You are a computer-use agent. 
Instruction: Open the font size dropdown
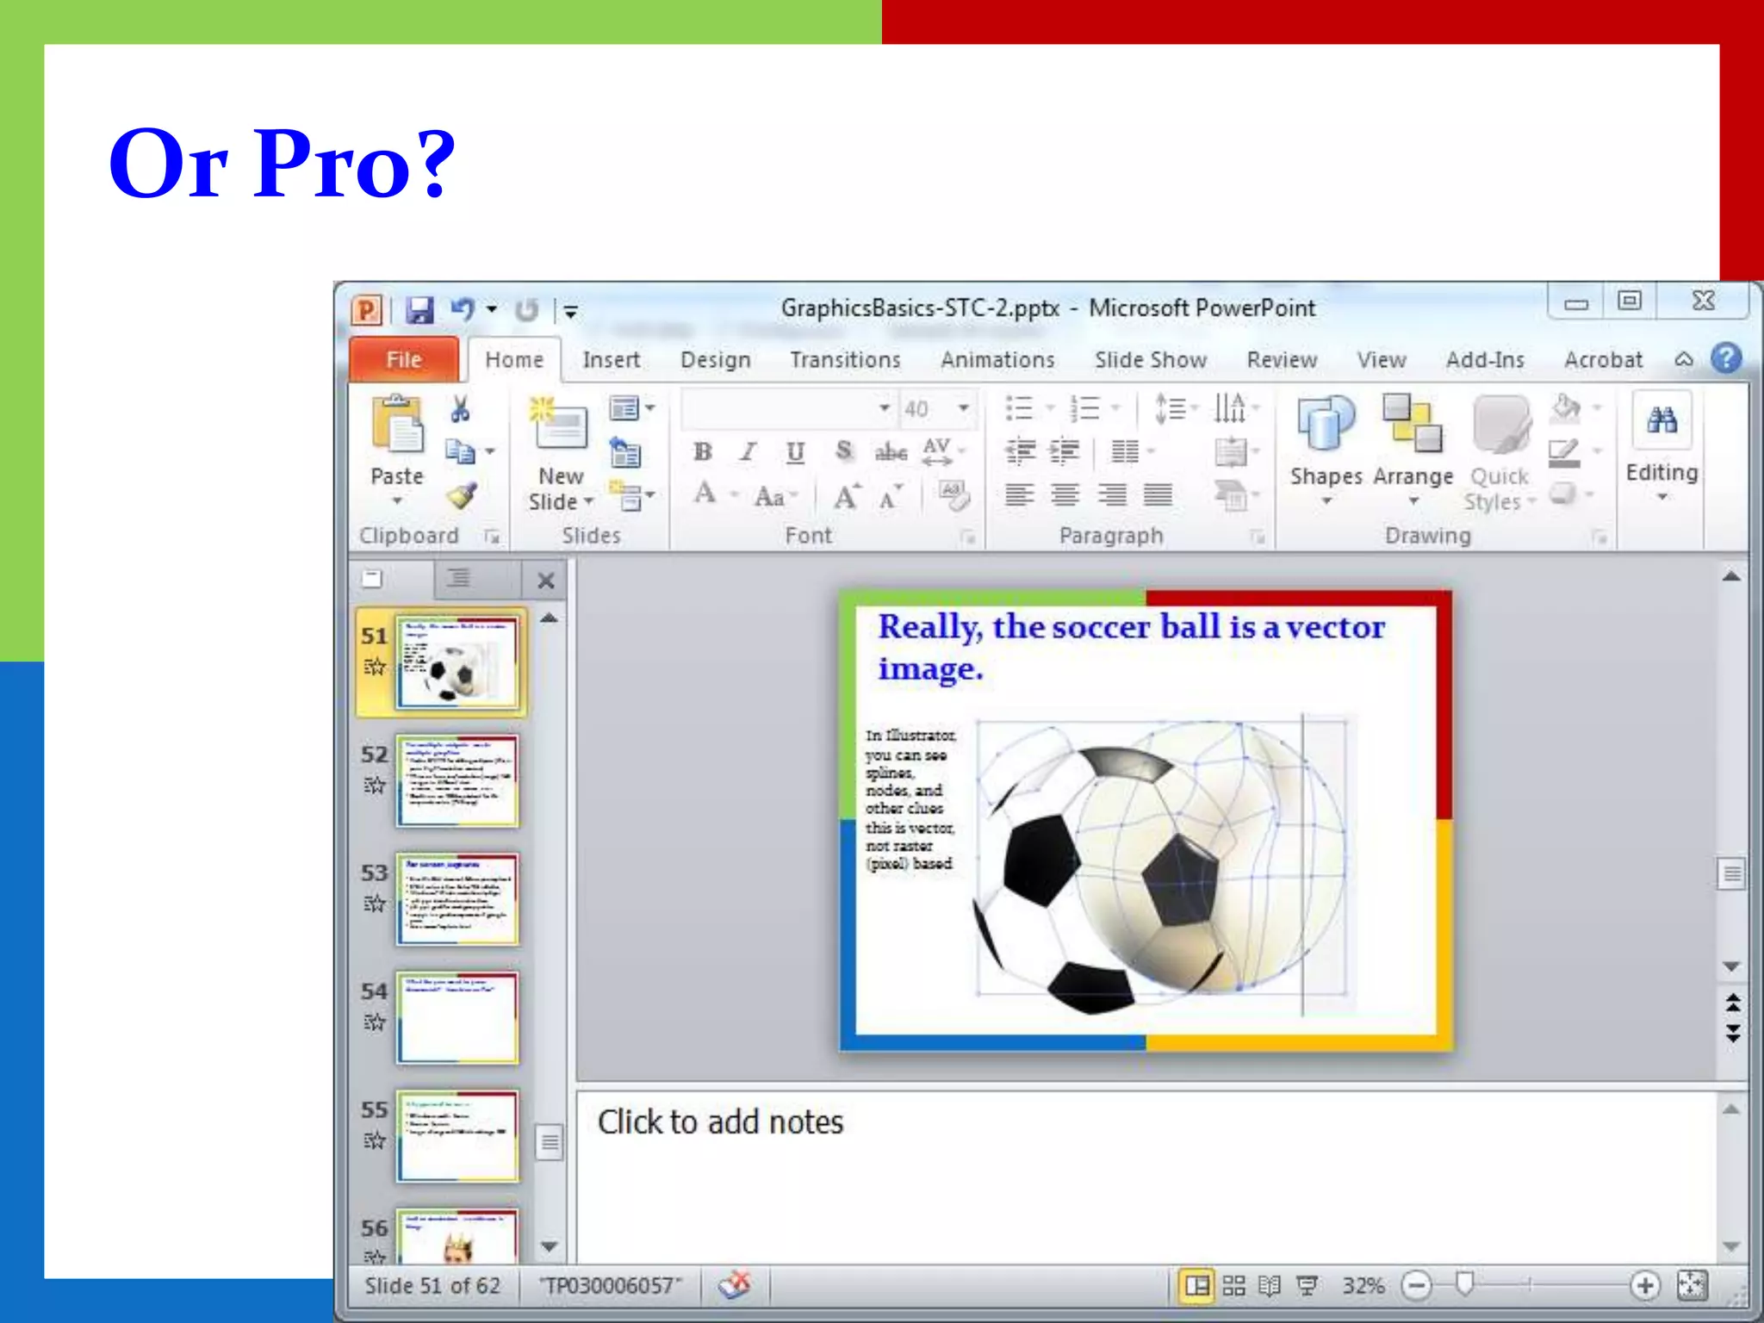click(x=964, y=408)
